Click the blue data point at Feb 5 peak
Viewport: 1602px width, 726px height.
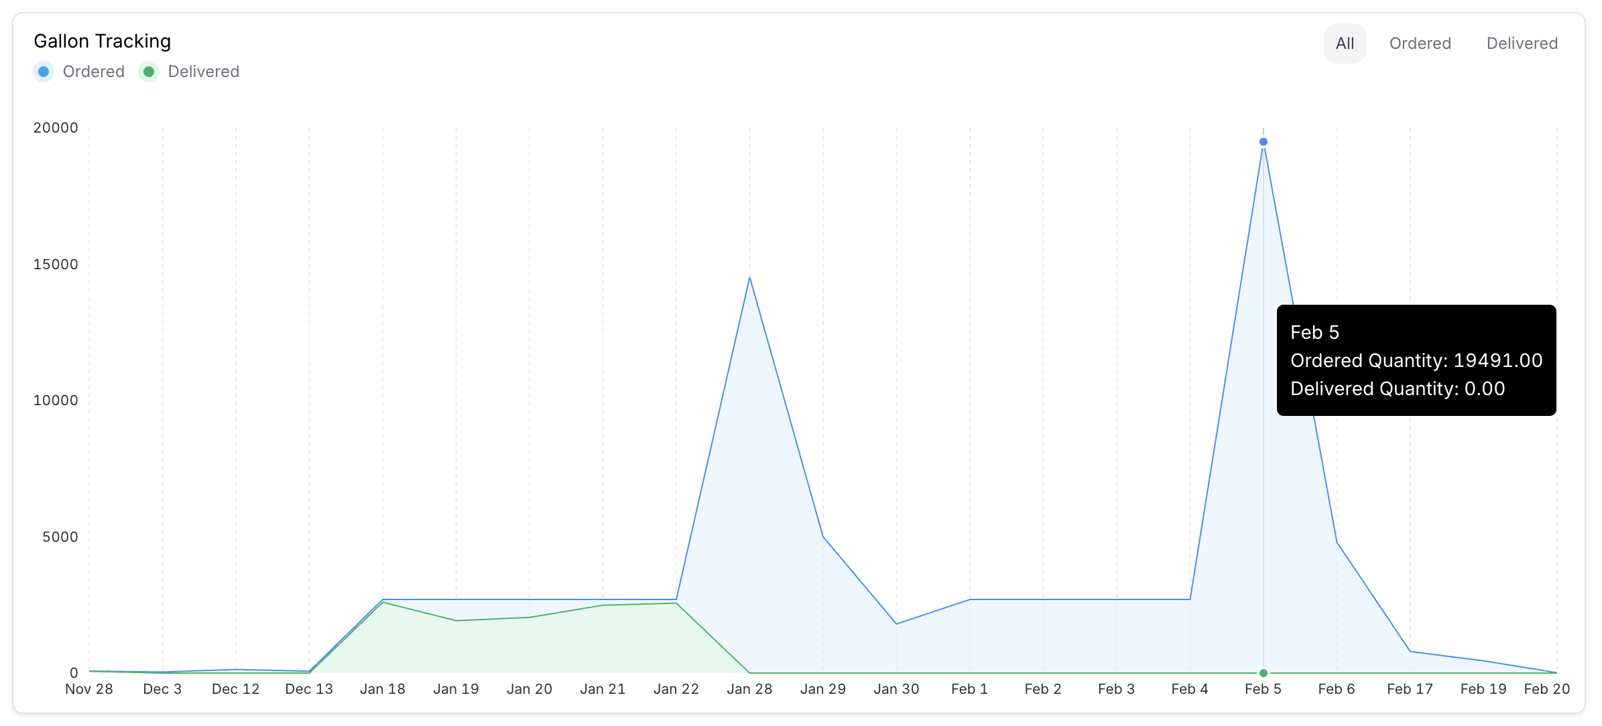(1263, 141)
